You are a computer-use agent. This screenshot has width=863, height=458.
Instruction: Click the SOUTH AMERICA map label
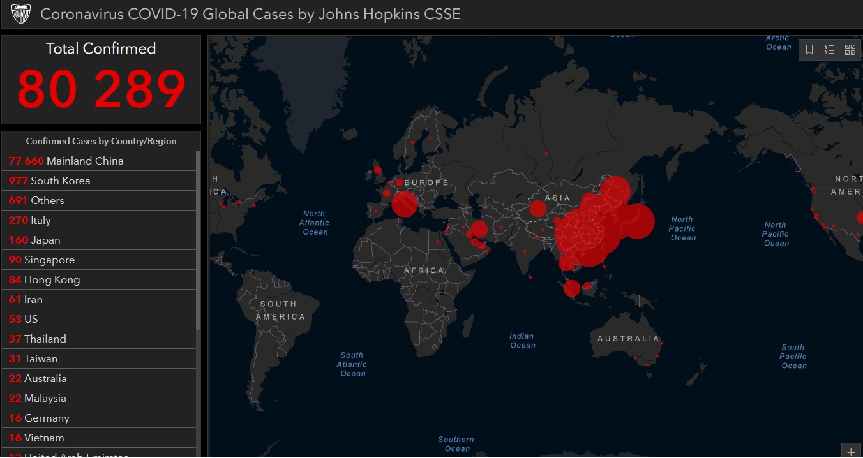click(x=280, y=310)
